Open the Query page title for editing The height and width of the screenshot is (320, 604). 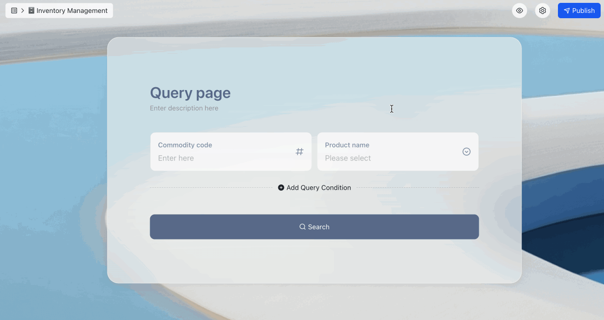point(190,92)
